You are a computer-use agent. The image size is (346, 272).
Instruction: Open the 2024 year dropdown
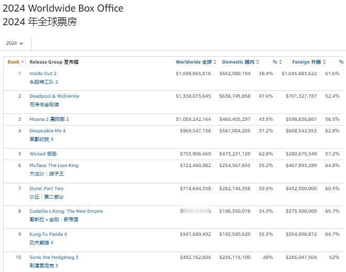pos(15,43)
